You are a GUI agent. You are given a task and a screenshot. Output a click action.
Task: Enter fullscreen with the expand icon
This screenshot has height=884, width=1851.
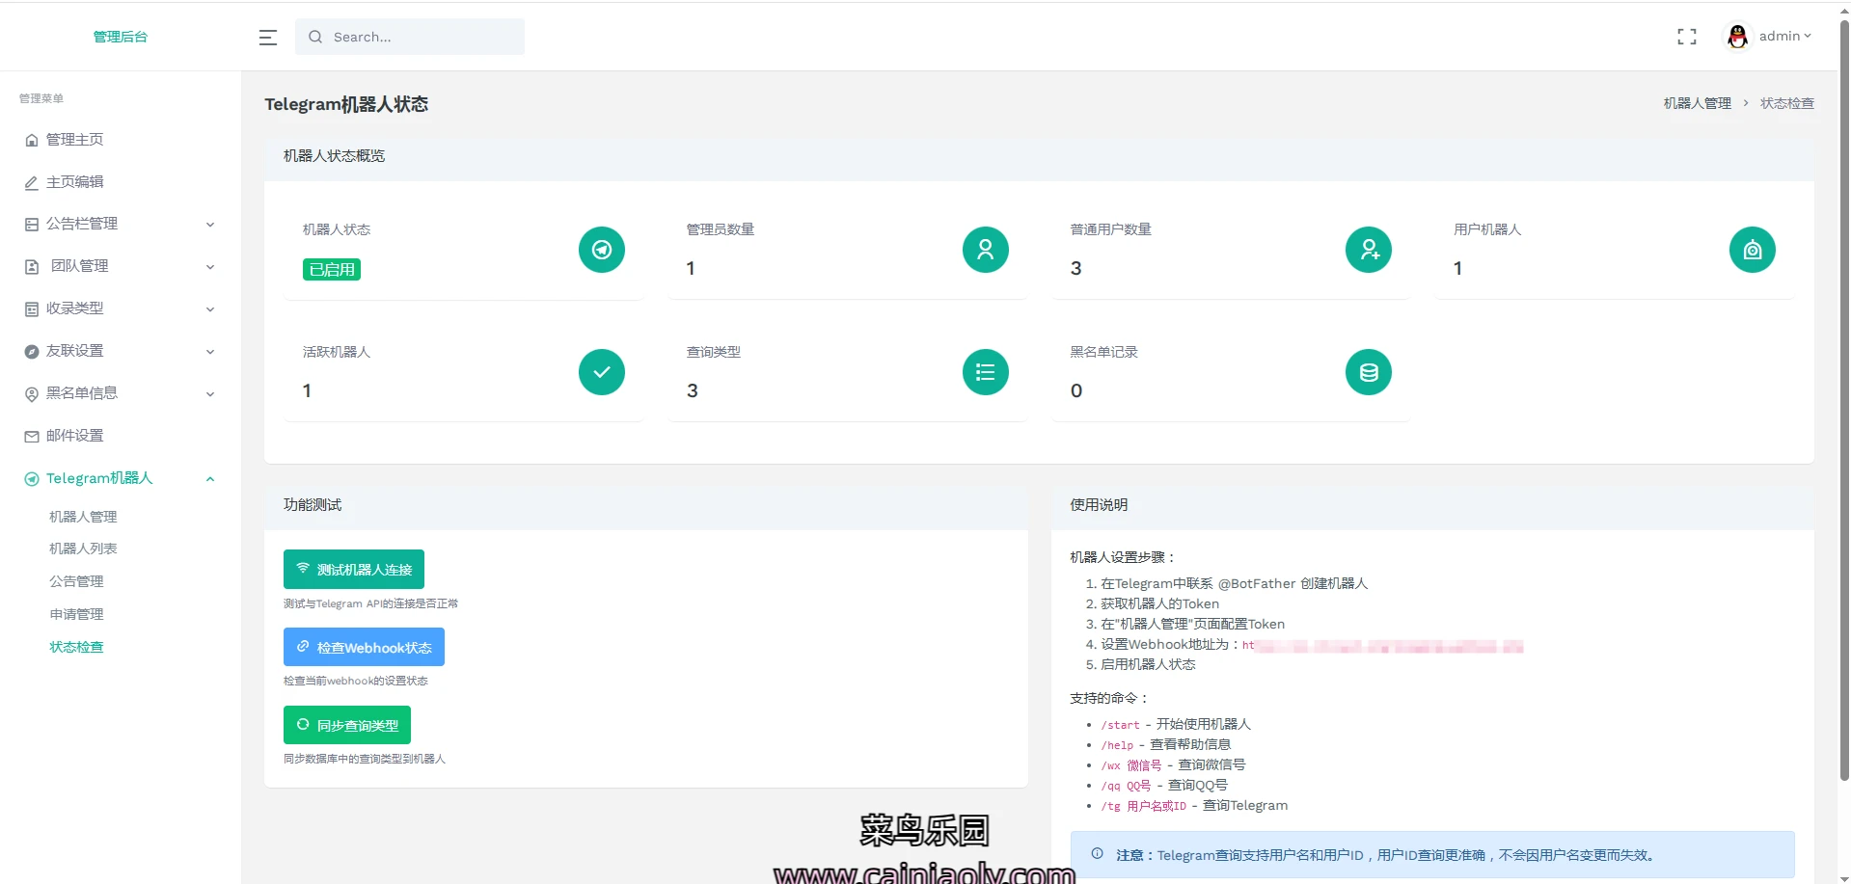coord(1686,37)
